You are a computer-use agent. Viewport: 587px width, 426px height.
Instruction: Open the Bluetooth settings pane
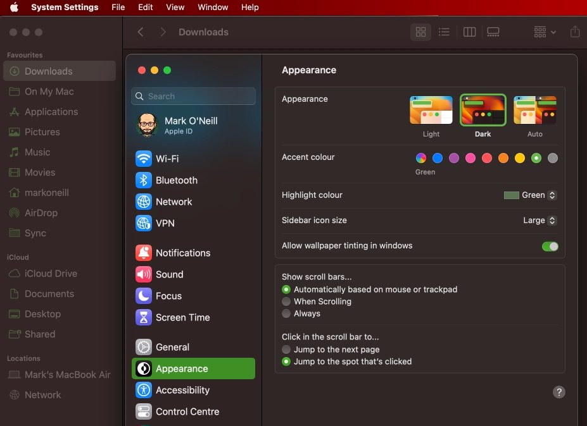pyautogui.click(x=176, y=180)
